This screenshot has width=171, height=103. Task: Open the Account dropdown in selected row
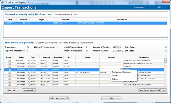tap(122, 70)
